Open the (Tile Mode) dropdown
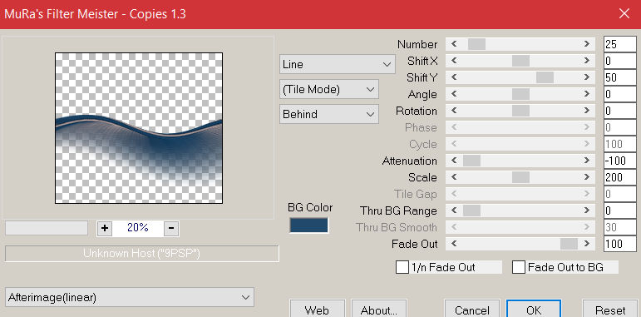The height and width of the screenshot is (317, 641). click(x=329, y=89)
